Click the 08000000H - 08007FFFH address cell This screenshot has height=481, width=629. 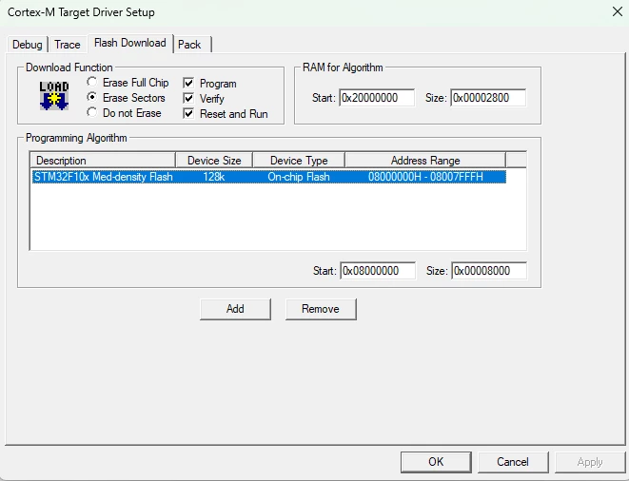pyautogui.click(x=425, y=177)
